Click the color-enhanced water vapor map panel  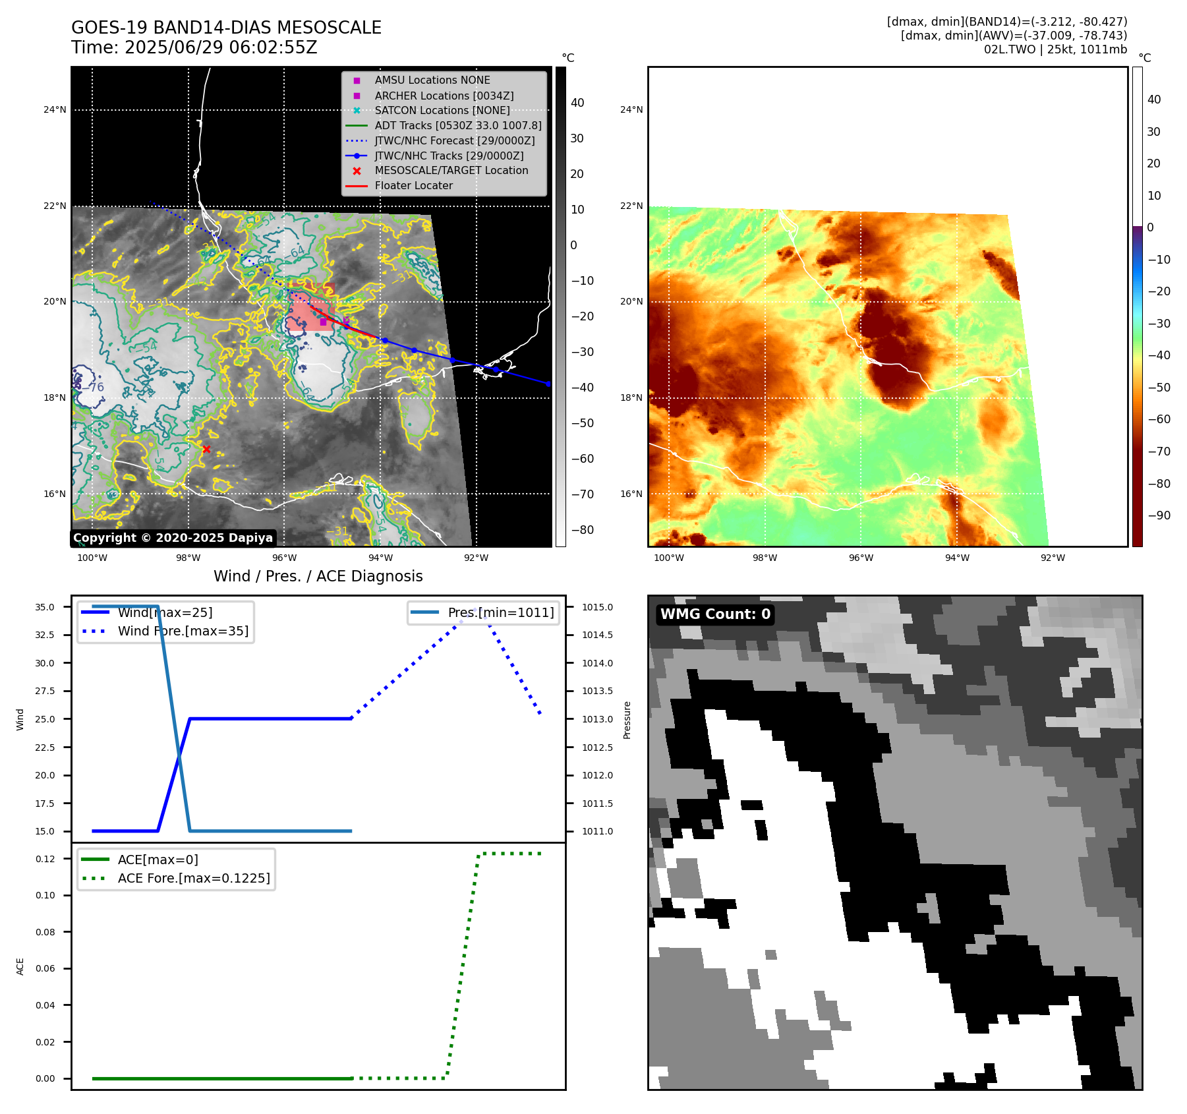point(888,307)
